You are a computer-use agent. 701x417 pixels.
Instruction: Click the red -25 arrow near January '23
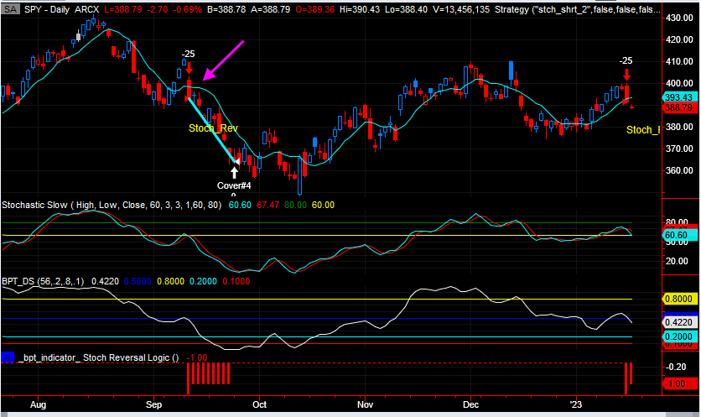626,74
